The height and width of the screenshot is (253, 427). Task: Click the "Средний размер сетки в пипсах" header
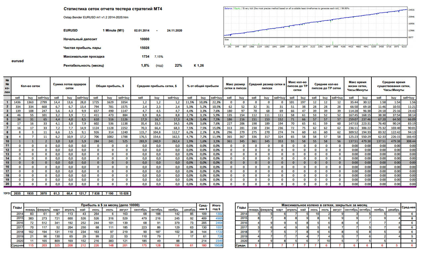point(267,86)
